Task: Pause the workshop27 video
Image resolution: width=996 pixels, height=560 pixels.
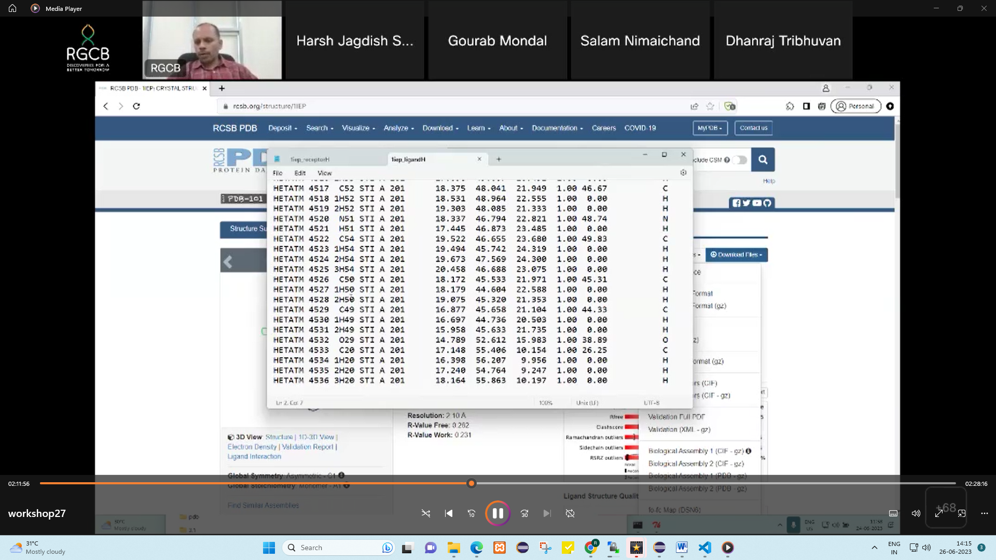Action: point(497,513)
